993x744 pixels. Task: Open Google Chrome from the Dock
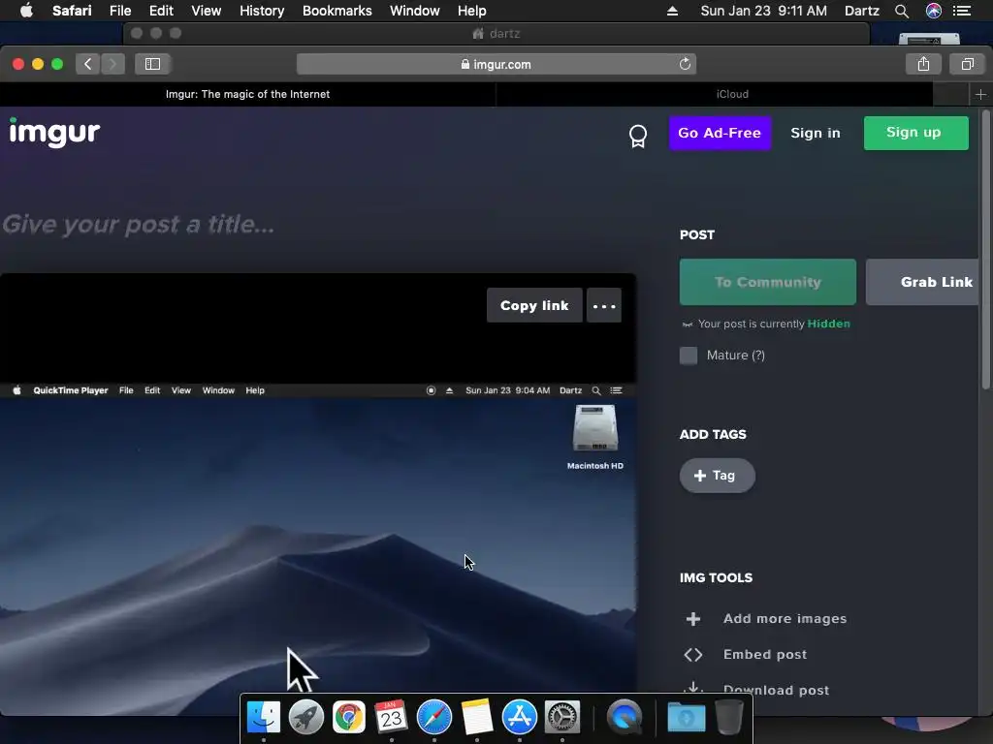[349, 718]
